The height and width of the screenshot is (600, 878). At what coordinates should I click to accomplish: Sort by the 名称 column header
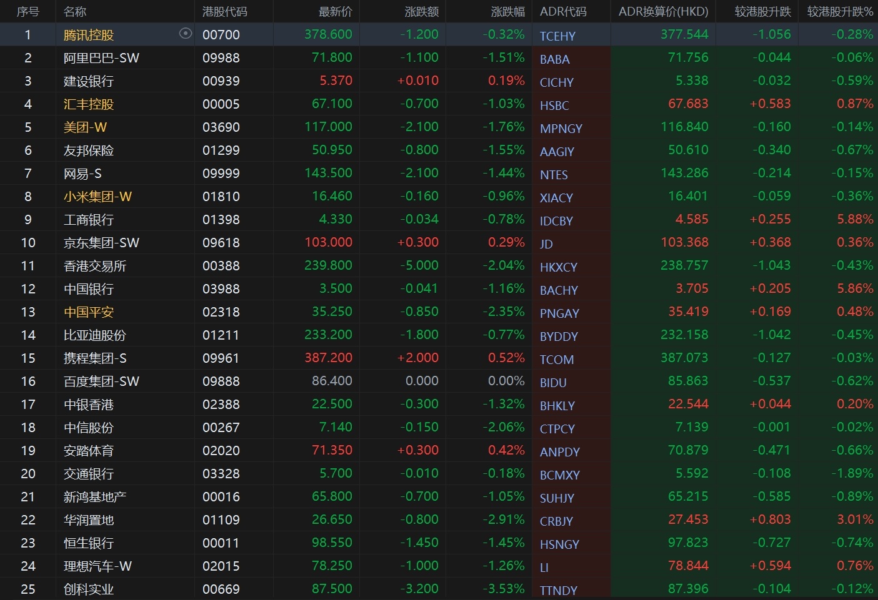(x=75, y=11)
